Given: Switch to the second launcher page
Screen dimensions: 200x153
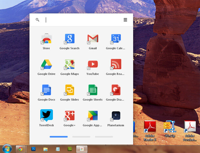Looking at the screenshot, I should pos(81,137).
